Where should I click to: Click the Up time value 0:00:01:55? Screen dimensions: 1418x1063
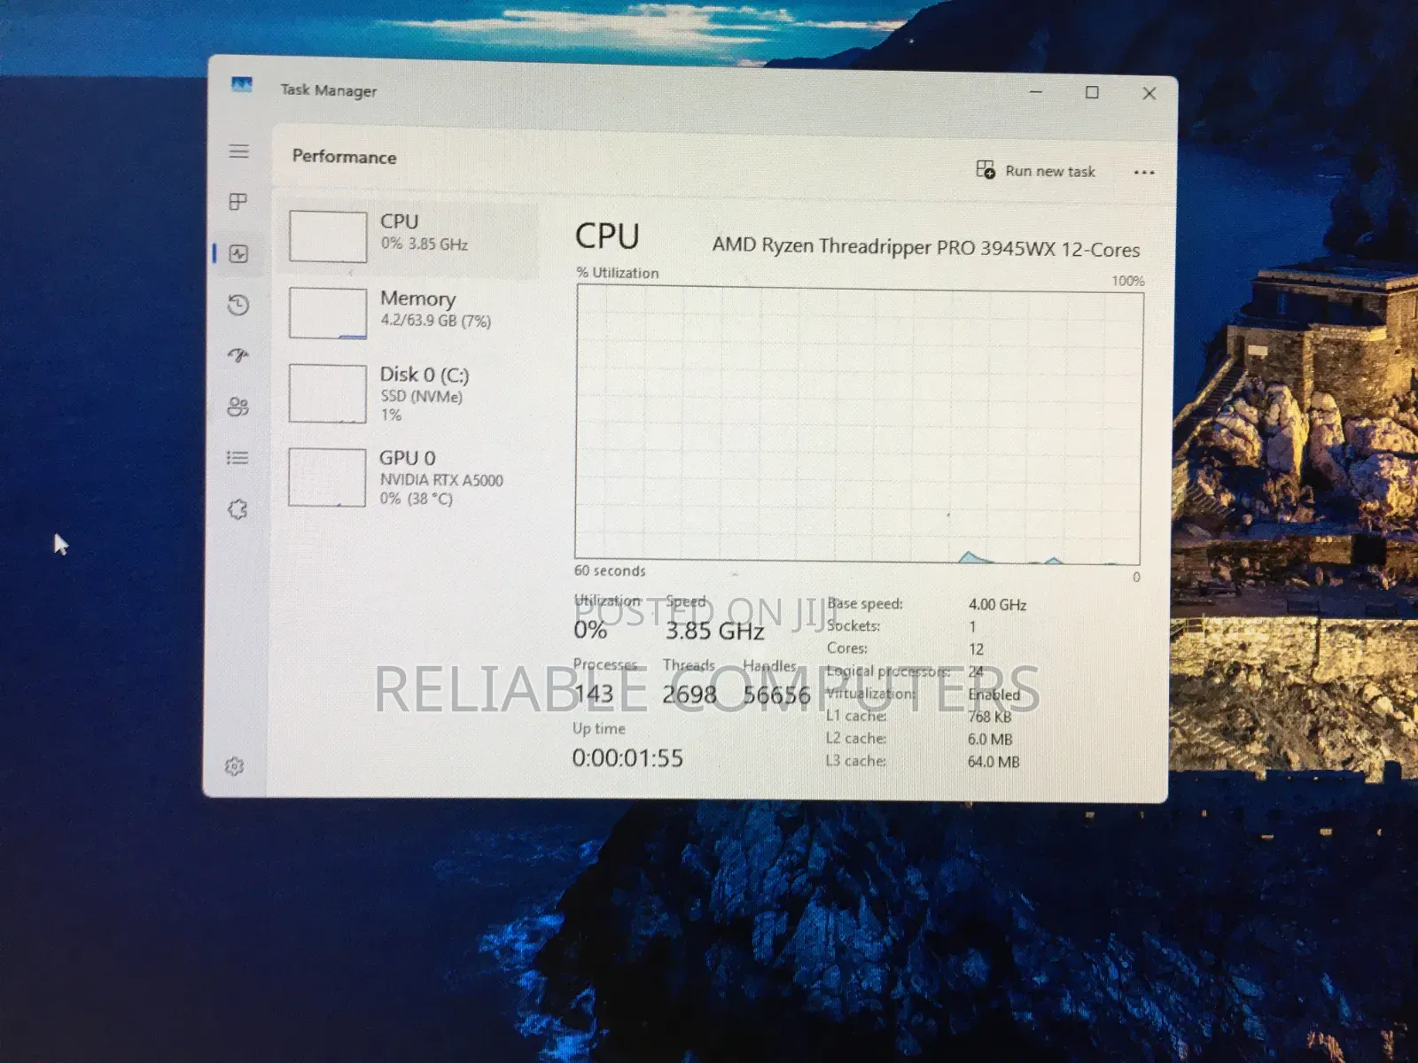point(627,758)
